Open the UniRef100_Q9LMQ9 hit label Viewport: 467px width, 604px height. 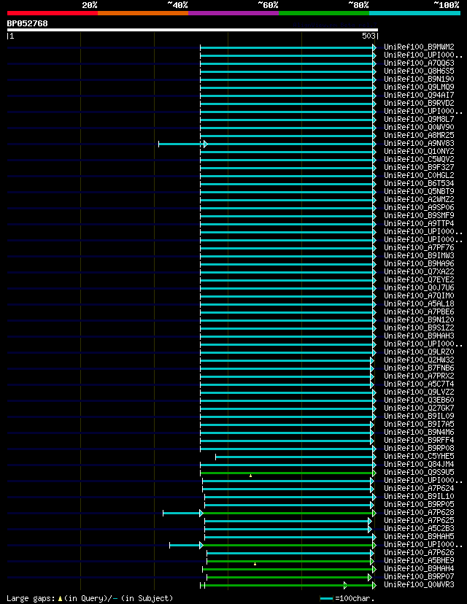[x=419, y=87]
